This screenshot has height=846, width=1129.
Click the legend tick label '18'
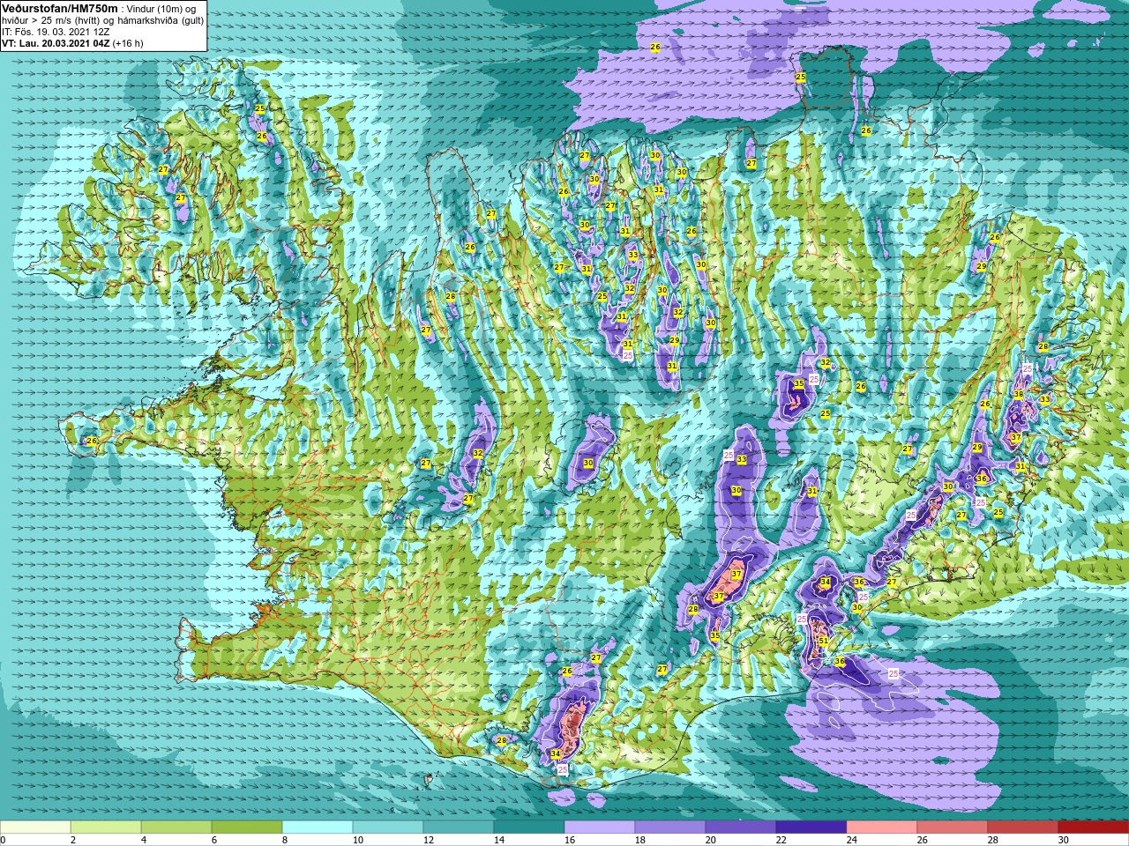coord(640,840)
